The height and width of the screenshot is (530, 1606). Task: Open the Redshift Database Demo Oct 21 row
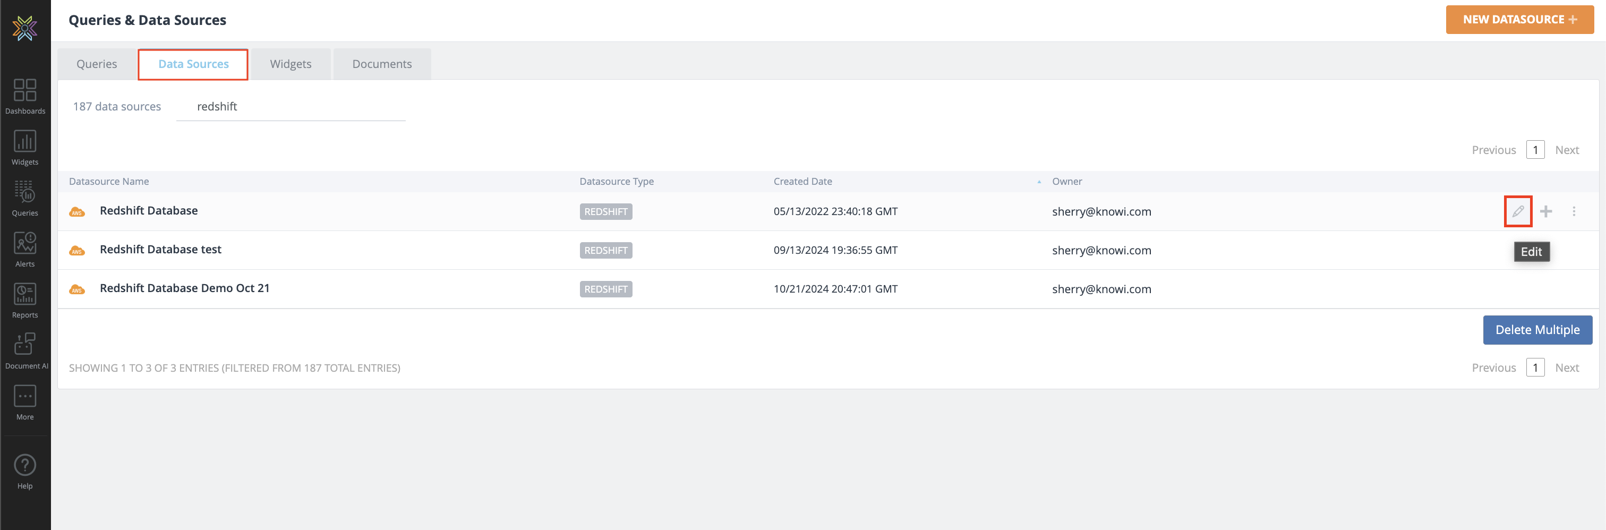(x=184, y=288)
